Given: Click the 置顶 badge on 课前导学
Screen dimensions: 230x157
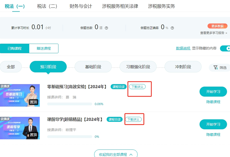Looking at the screenshot, I should pyautogui.click(x=33, y=135).
